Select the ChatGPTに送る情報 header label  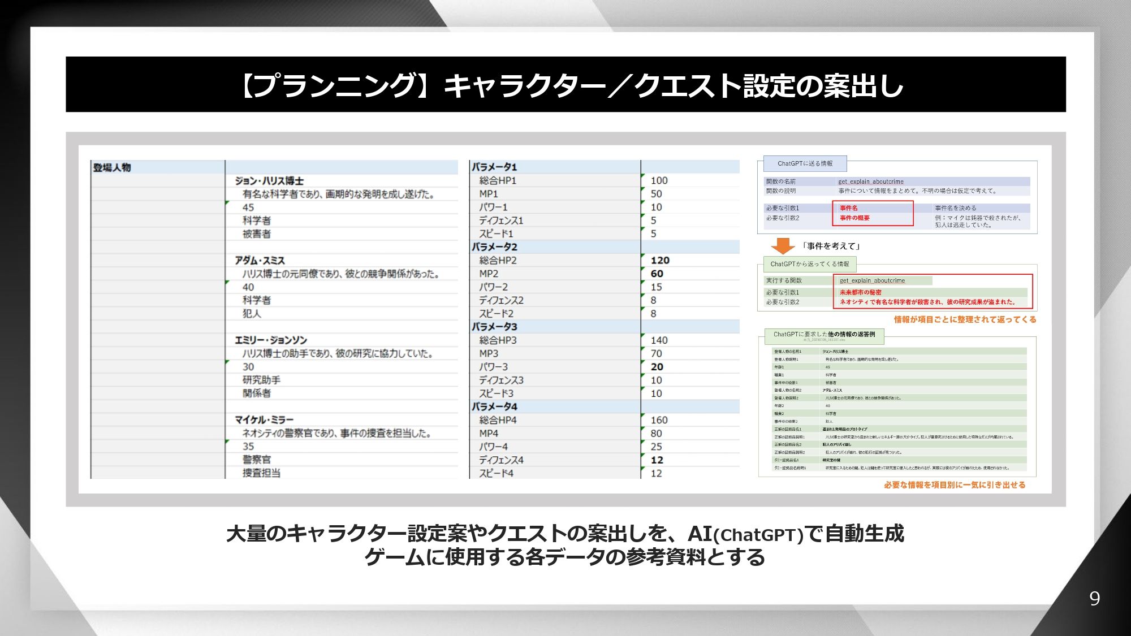pos(804,164)
